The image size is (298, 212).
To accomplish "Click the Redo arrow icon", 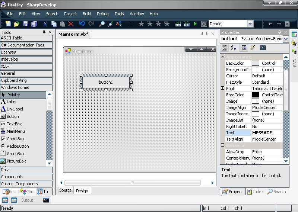I will [91, 24].
